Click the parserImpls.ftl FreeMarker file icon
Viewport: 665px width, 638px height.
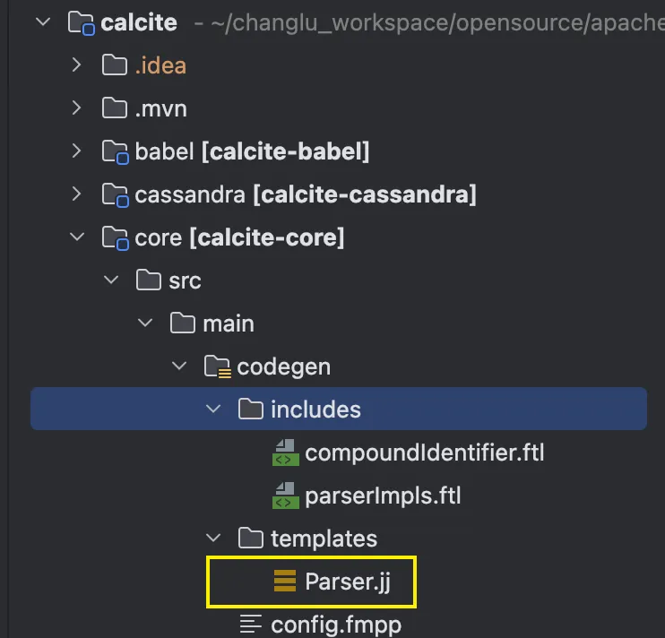pyautogui.click(x=285, y=496)
